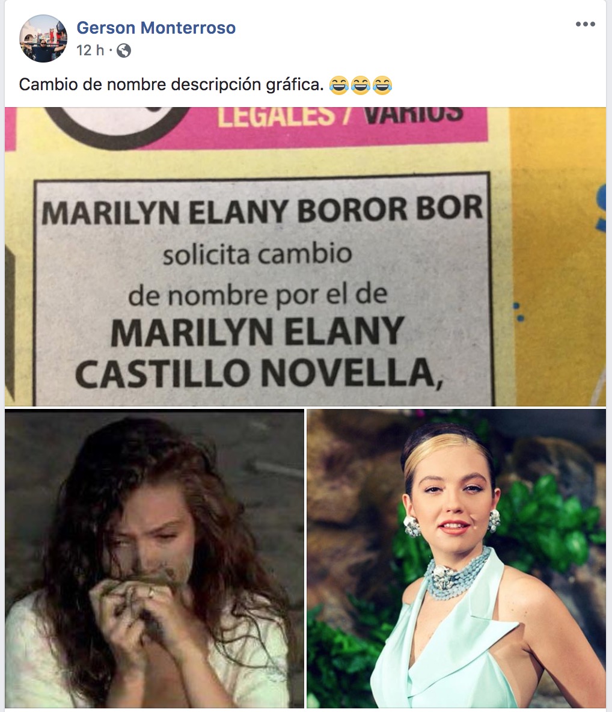612x712 pixels.
Task: Open the photo of woman in mint dress
Action: point(456,558)
